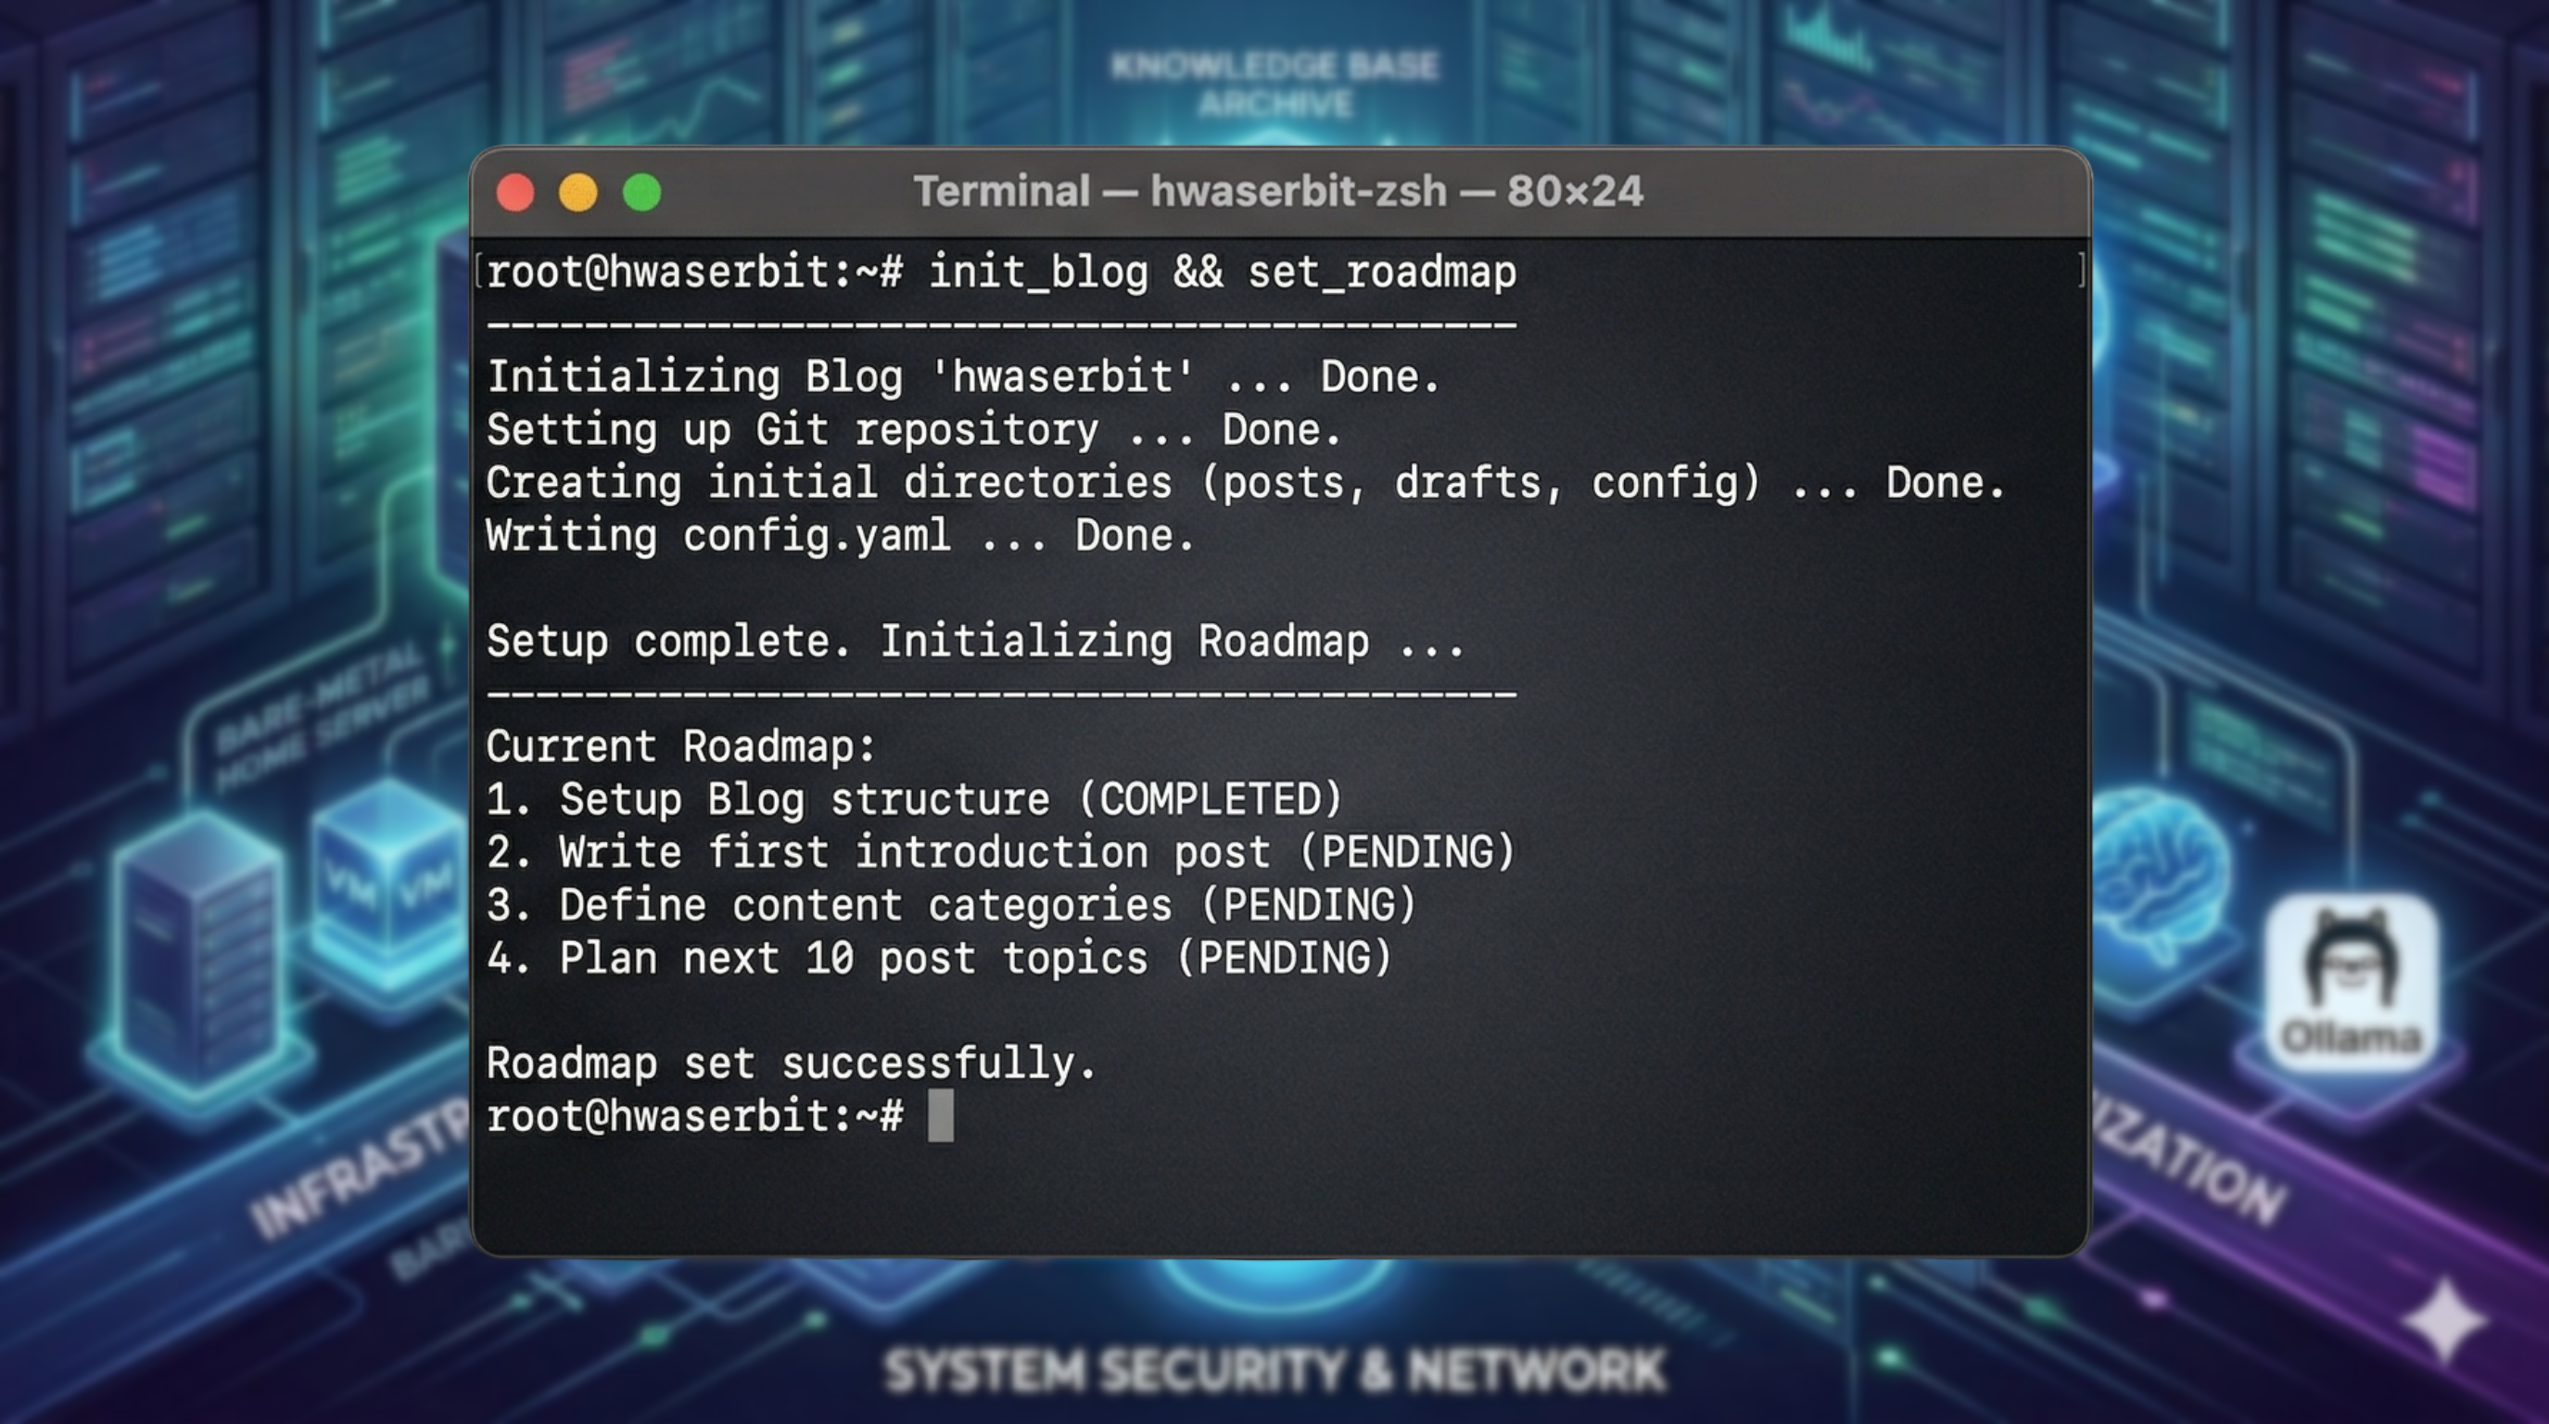2549x1424 pixels.
Task: Click the sparkle star icon
Action: (x=2445, y=1322)
